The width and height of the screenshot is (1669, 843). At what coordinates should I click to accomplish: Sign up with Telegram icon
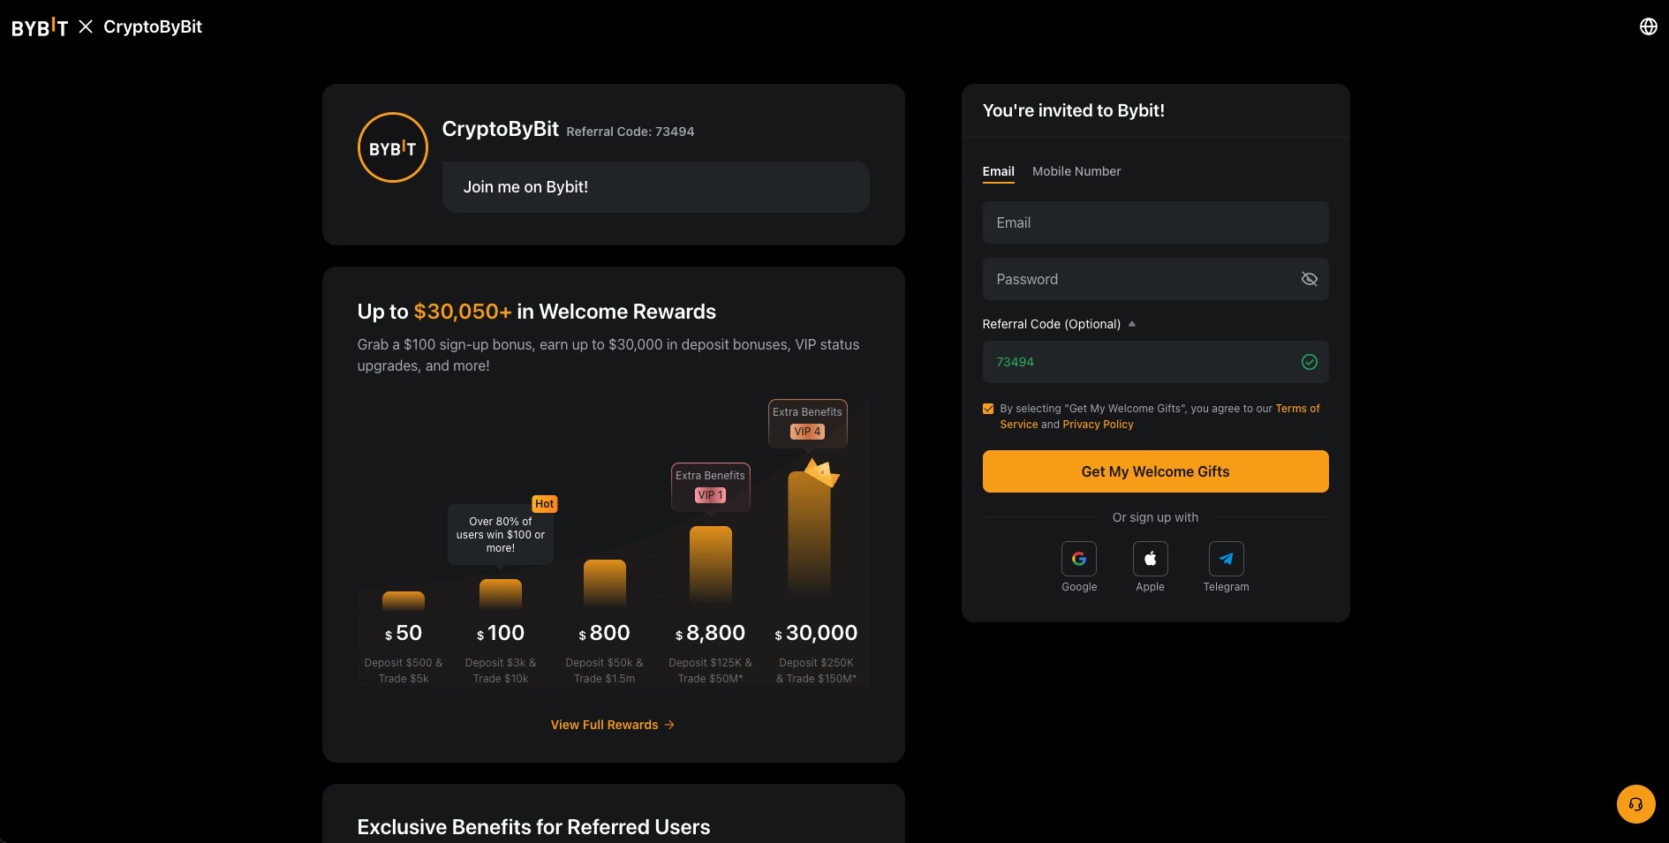(x=1226, y=559)
